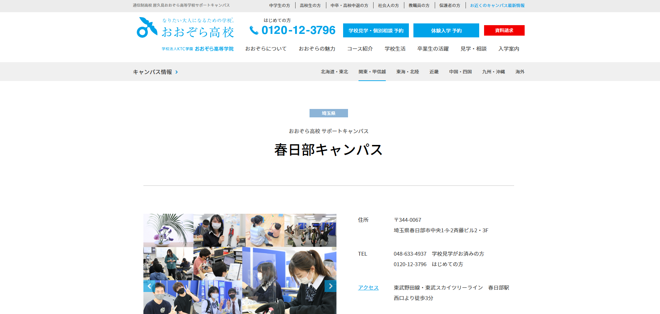Open お近くのキャンパス最新情報 link
660x314 pixels.
pos(497,6)
